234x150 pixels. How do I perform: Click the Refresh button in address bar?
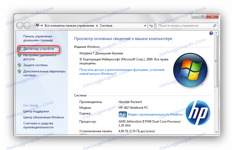[151, 26]
